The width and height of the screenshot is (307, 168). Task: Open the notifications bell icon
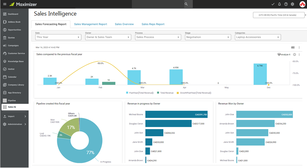(x=279, y=4)
